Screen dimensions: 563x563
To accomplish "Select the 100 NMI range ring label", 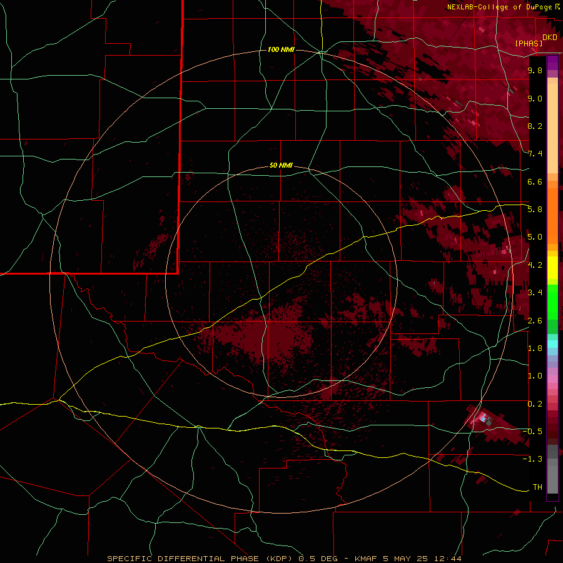I will click(281, 49).
